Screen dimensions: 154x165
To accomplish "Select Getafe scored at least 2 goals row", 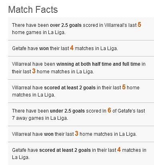I will point(81,154).
